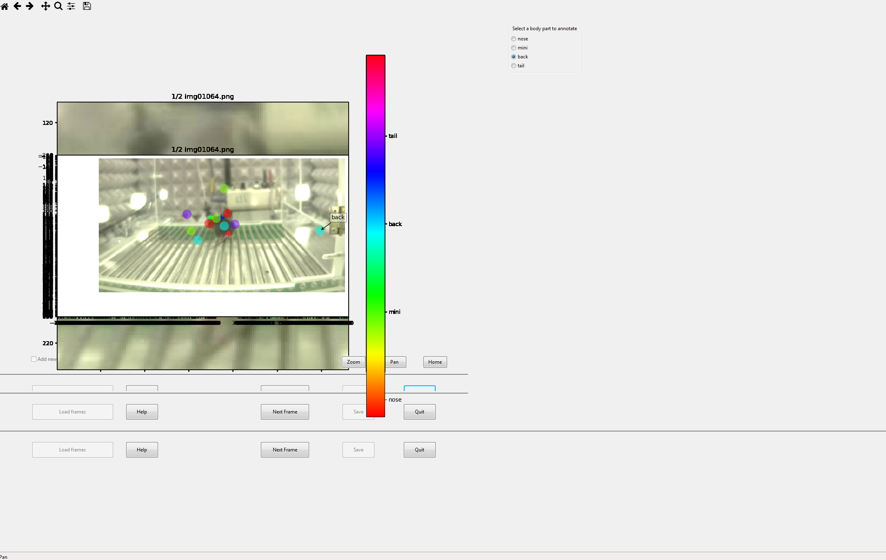Select the mini body part radio

[514, 48]
